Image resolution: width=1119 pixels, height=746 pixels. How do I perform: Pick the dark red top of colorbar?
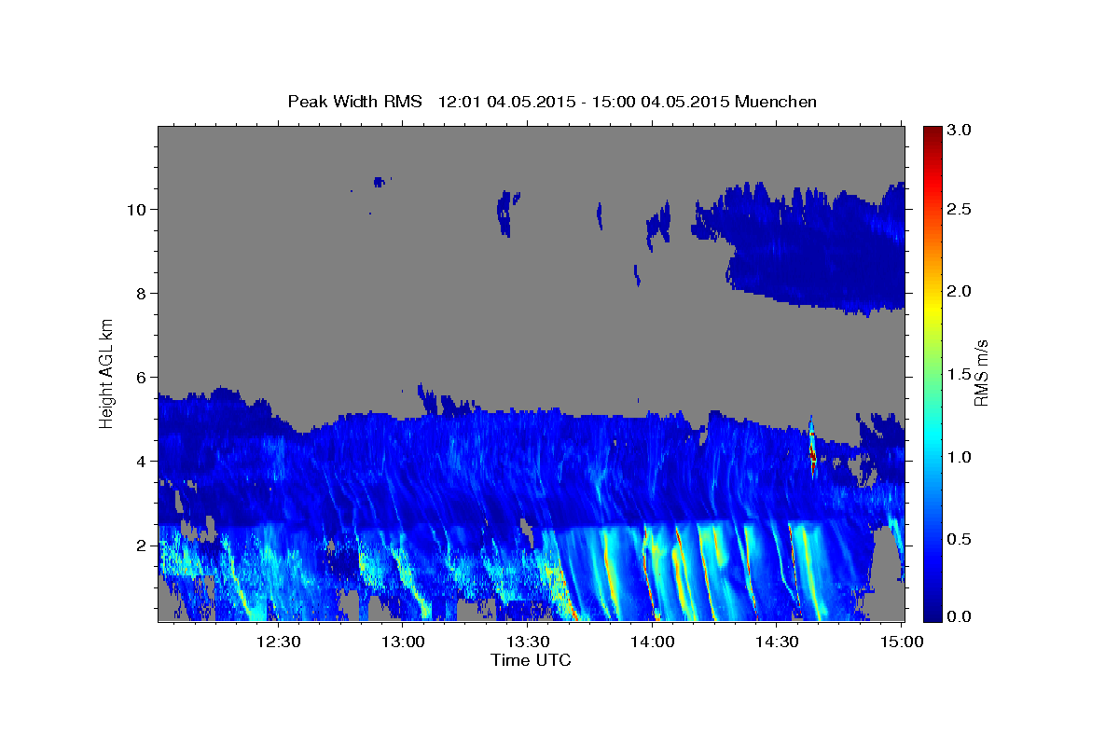coord(932,132)
